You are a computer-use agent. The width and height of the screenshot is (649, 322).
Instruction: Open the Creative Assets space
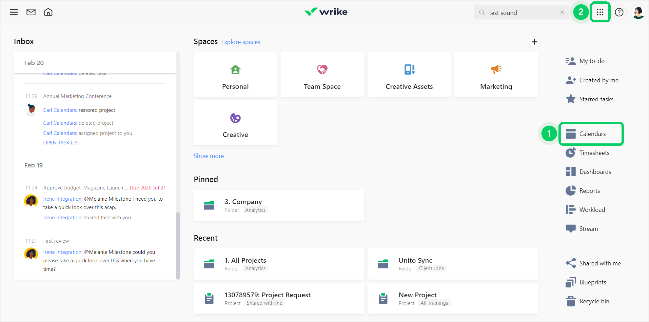coord(409,75)
